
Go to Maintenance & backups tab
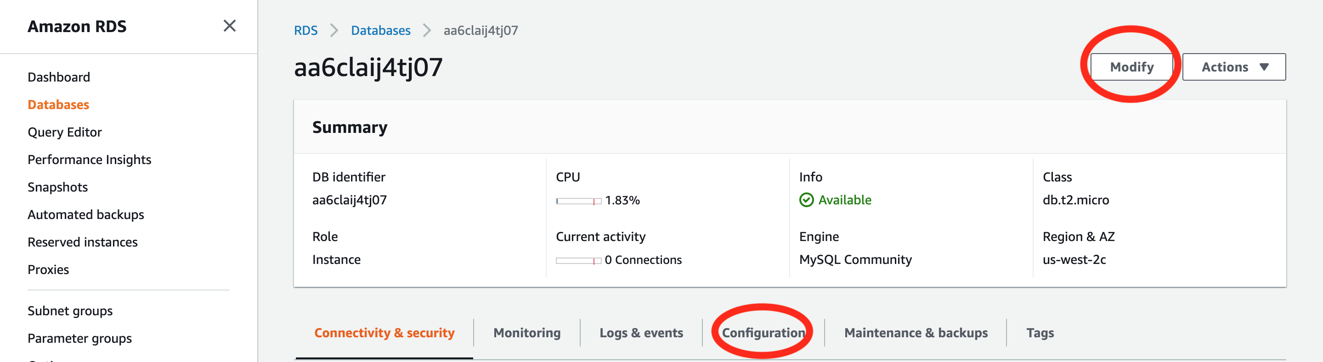click(x=916, y=333)
